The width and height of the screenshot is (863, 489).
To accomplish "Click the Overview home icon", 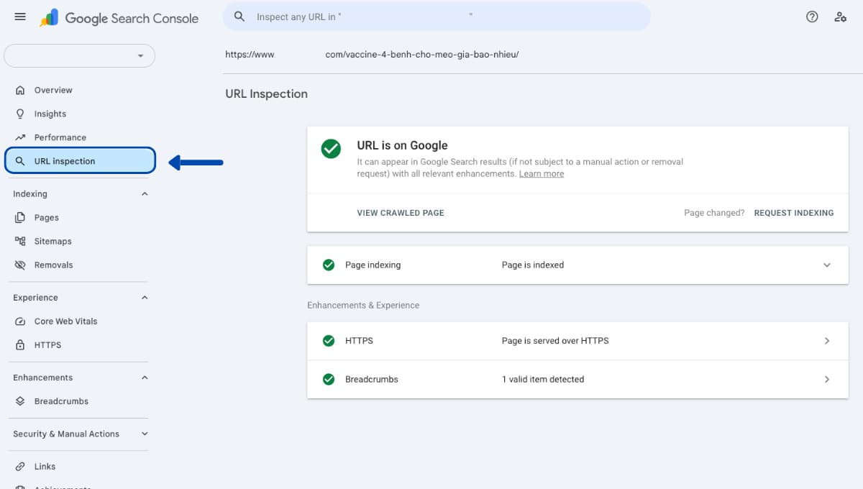I will pos(20,90).
